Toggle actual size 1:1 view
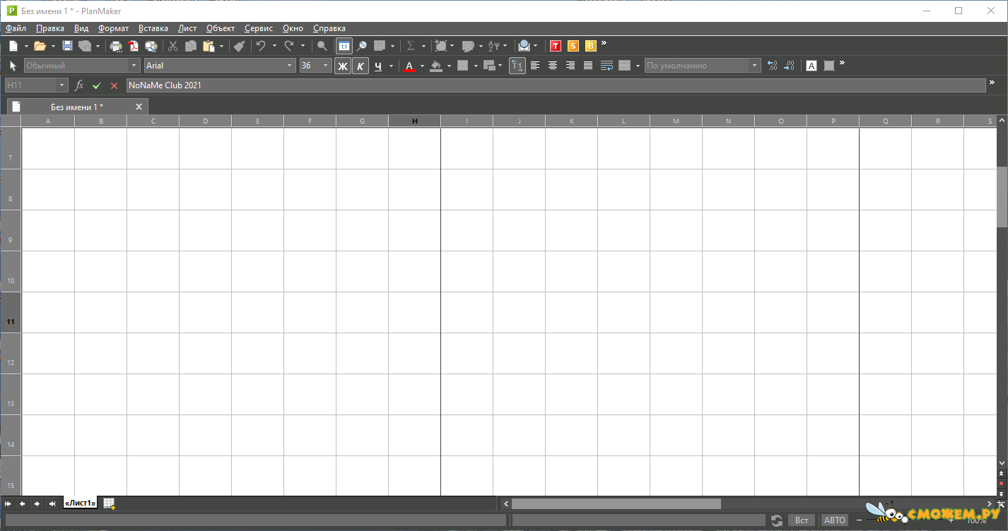The width and height of the screenshot is (1008, 531). pos(344,46)
